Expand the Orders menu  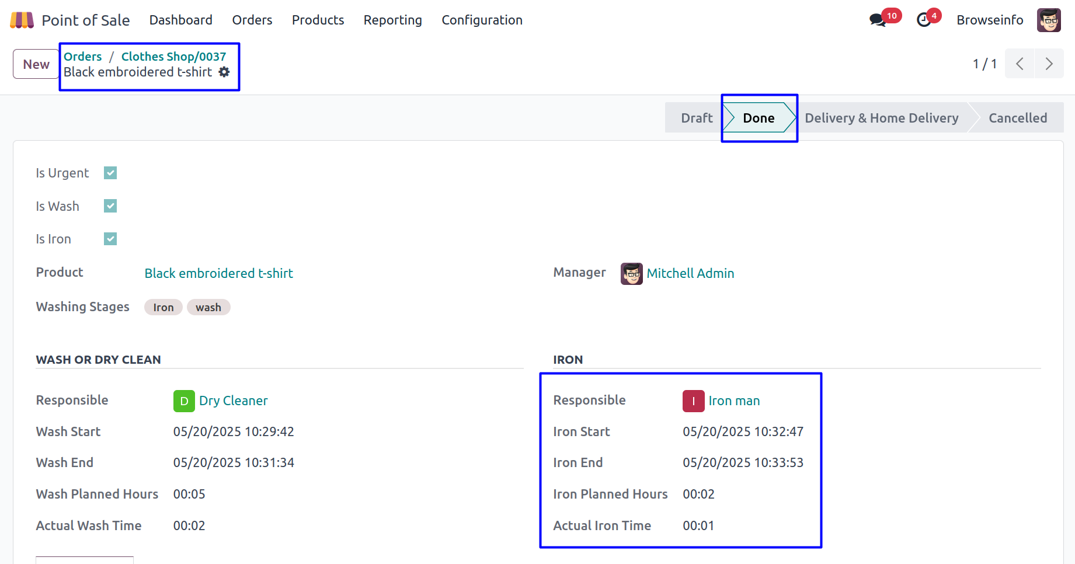pos(252,20)
